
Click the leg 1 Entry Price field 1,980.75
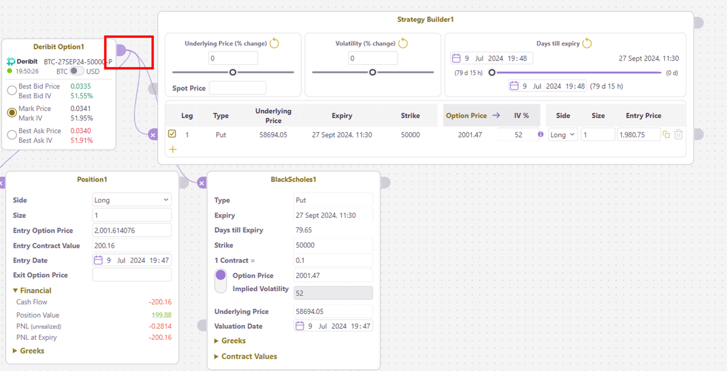coord(639,134)
